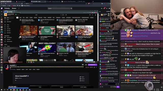Select the Astronomy filter chip on YouTube
Viewport: 163px width, 91px height.
(x=40, y=18)
